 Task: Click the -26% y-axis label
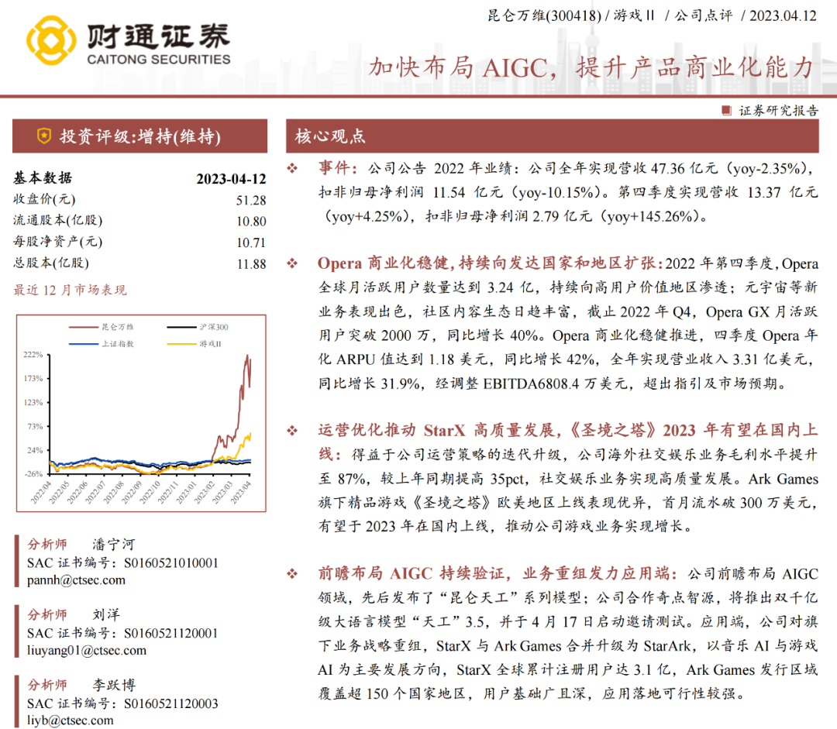pos(33,474)
